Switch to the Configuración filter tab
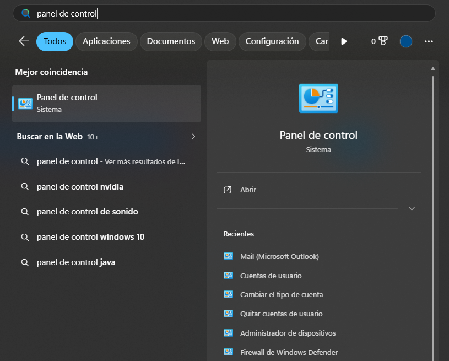Viewport: 449px width, 361px height. coord(272,41)
